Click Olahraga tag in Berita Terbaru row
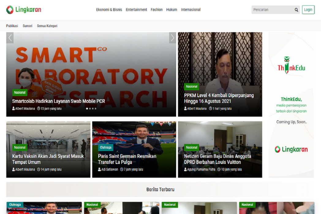Screen dimensions: 321x214 tap(15, 205)
